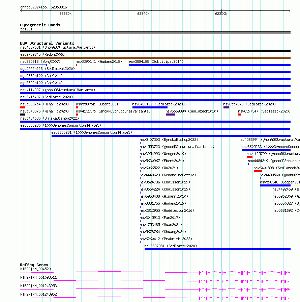Open nsv3381755 Audano2019 variant
The height and width of the screenshot is (302, 300).
pos(163,204)
